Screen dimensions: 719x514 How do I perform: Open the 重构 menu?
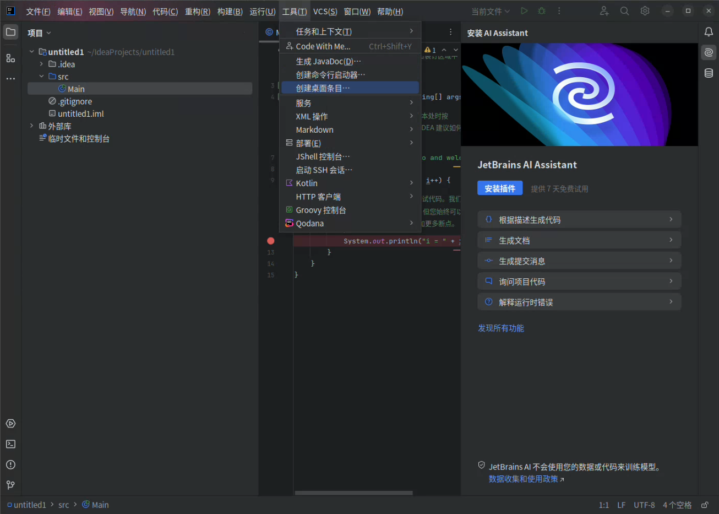197,12
